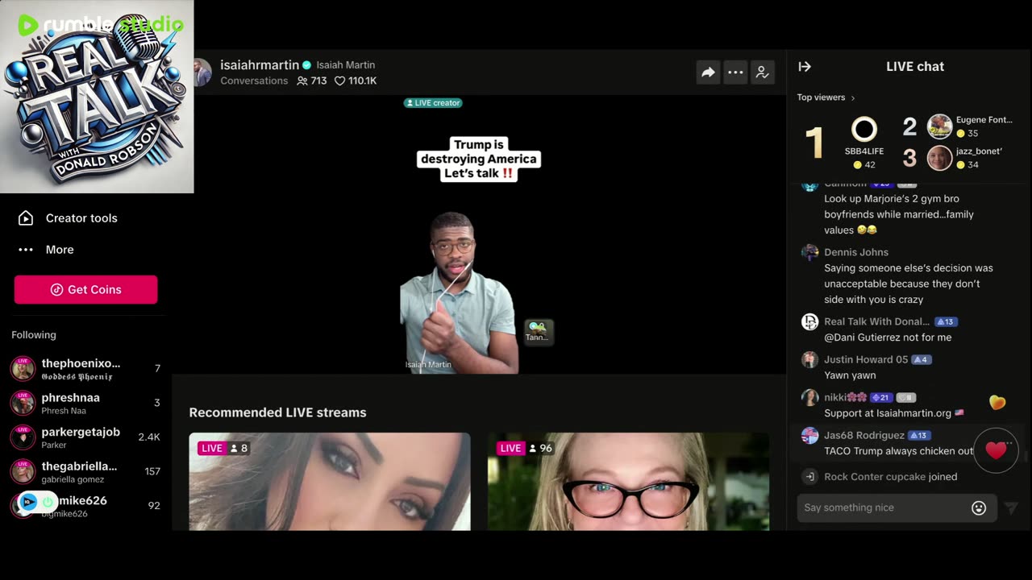The image size is (1032, 580).
Task: Click Real Talk With Donal chat avatar
Action: (809, 322)
